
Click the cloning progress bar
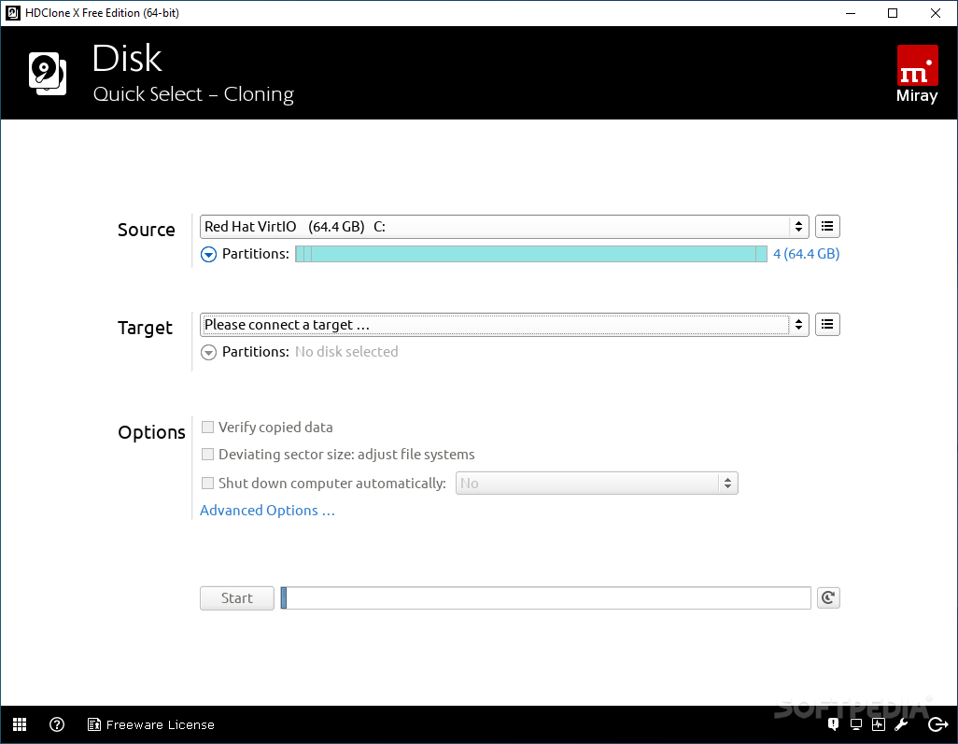tap(545, 597)
